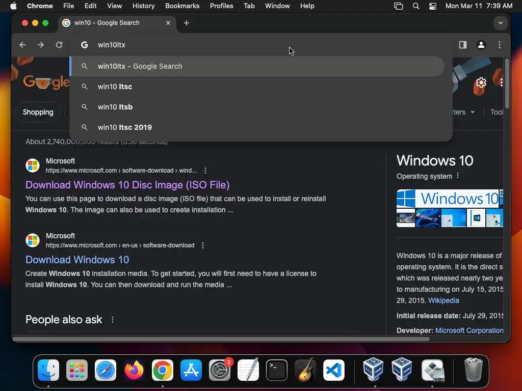Select suggestion win10 ltsc
This screenshot has height=391, width=522.
257,87
